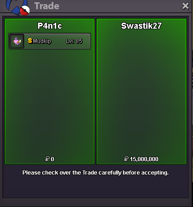Select the Mudkip sprite thumbnail
The height and width of the screenshot is (207, 193).
point(17,41)
